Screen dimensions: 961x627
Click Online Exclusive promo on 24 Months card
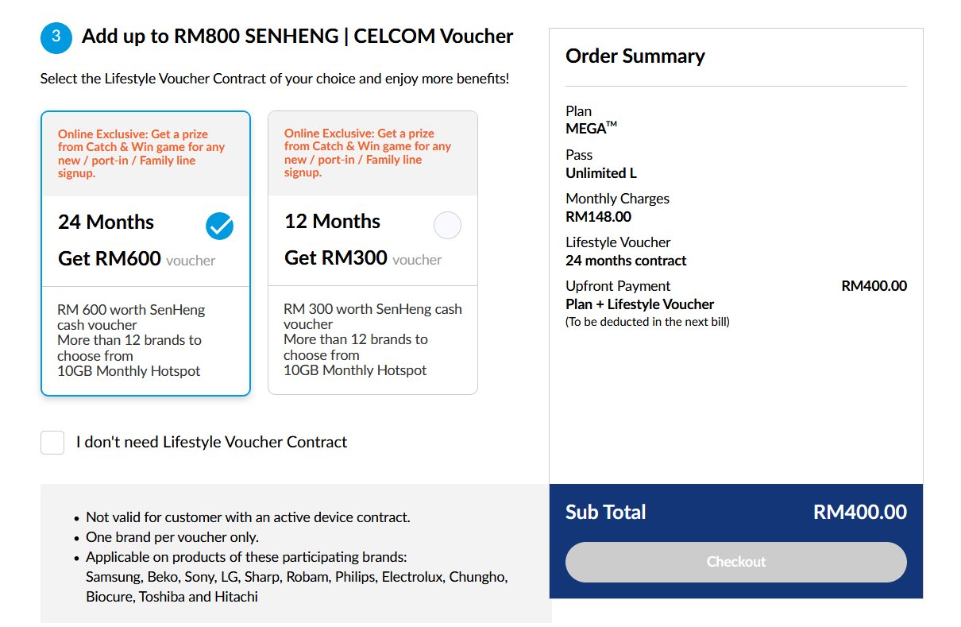tap(141, 154)
